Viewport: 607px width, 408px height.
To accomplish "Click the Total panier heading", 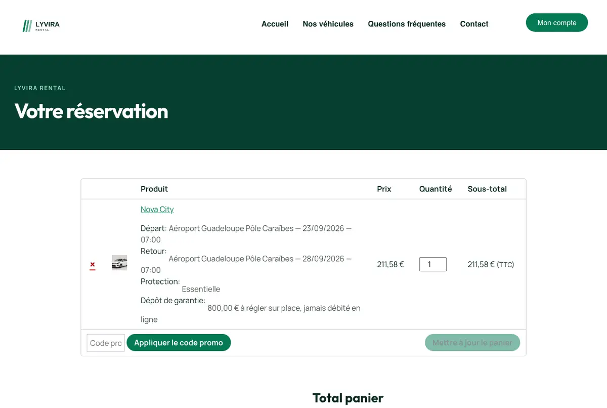I will point(348,398).
